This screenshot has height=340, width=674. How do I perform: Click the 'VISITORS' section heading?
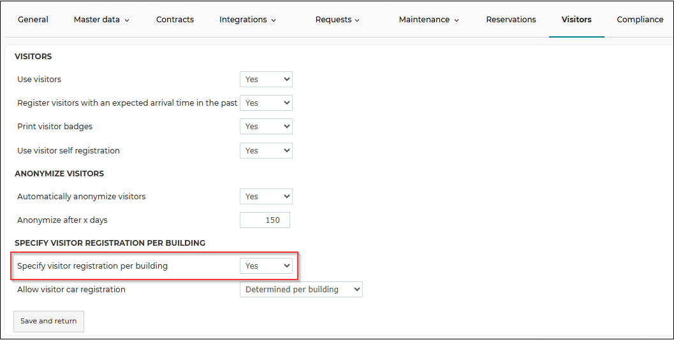click(33, 56)
